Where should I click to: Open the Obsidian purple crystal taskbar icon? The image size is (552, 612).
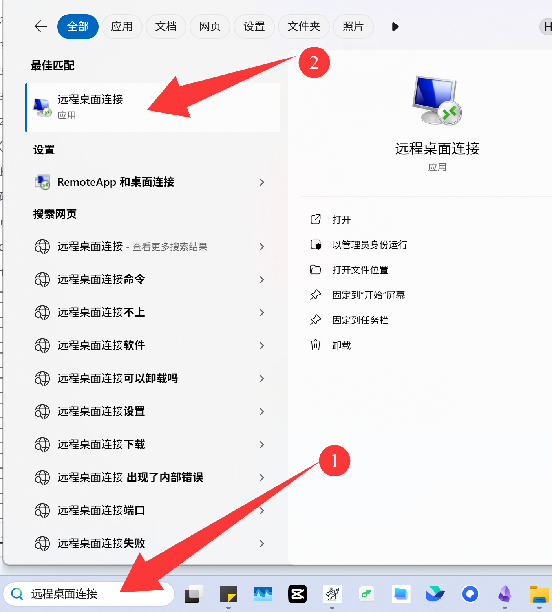(x=505, y=594)
